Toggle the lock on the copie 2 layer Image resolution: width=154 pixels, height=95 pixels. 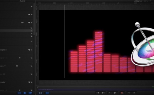pyautogui.click(x=32, y=50)
